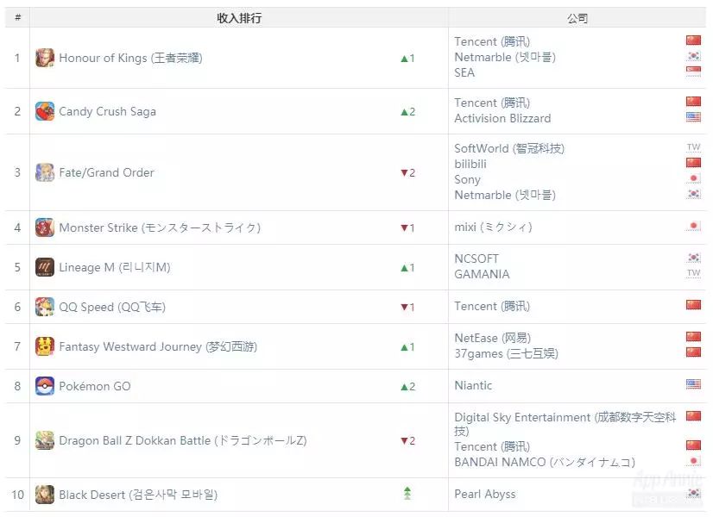Click the Fate/Grand Order app icon
The width and height of the screenshot is (713, 517).
[45, 172]
